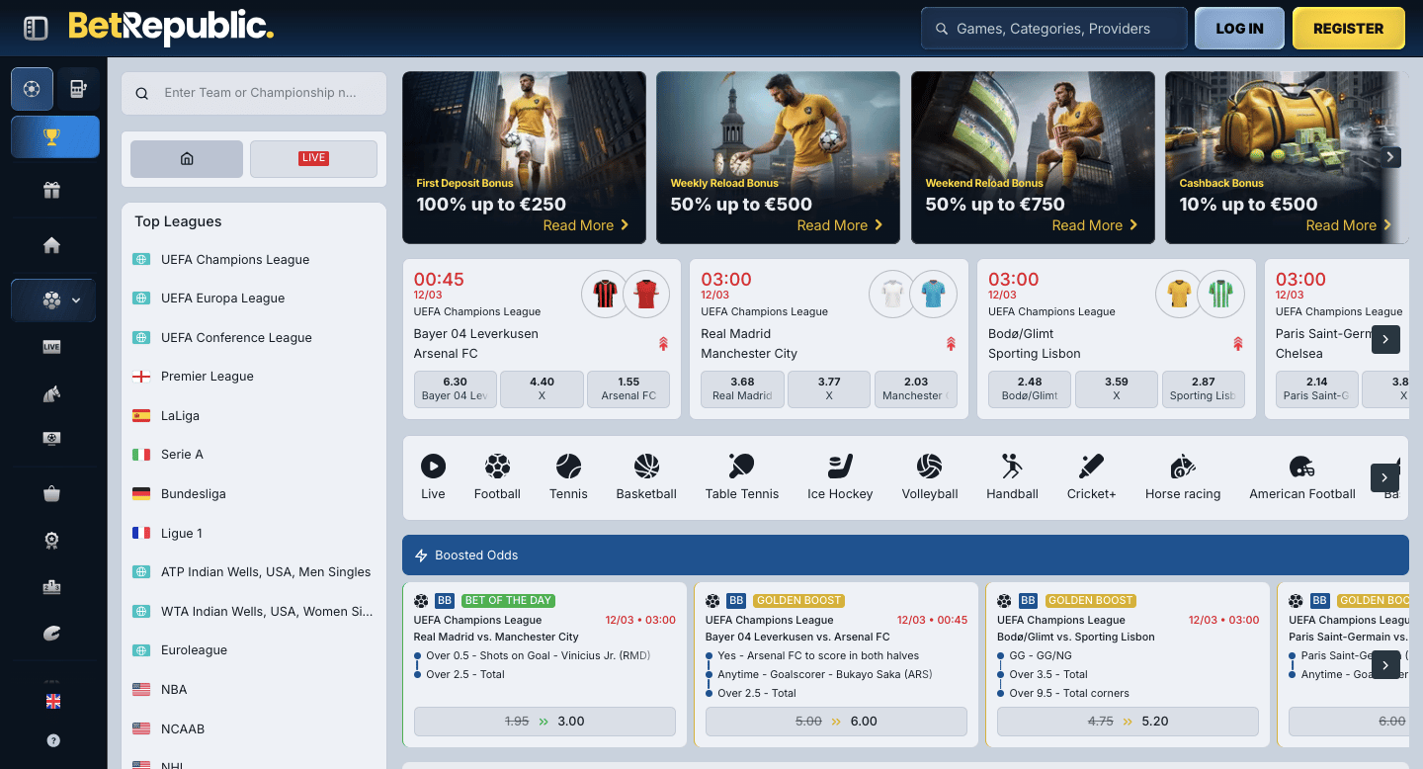
Task: Open the horse head racing icon in sidebar
Action: coord(52,393)
